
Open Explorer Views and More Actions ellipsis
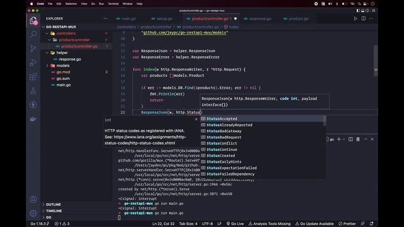pyautogui.click(x=105, y=18)
